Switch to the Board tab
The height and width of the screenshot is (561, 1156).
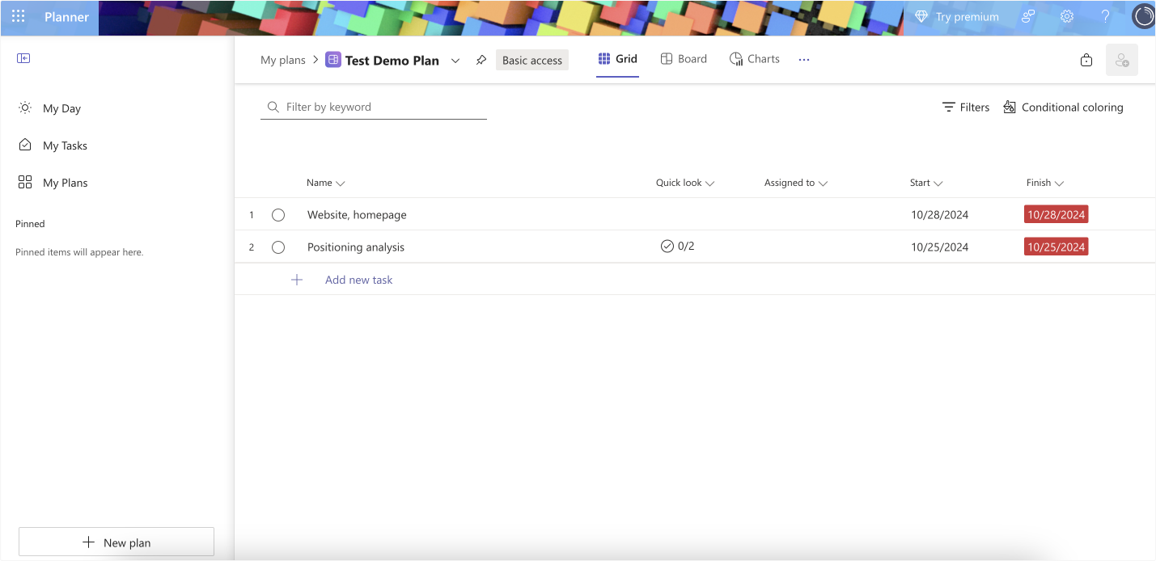[x=684, y=59]
